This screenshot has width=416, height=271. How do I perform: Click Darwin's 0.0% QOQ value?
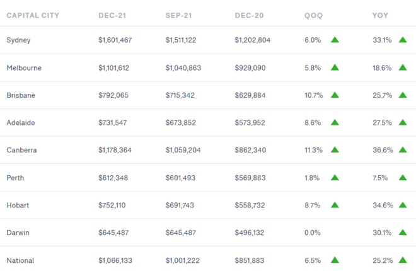[313, 233]
